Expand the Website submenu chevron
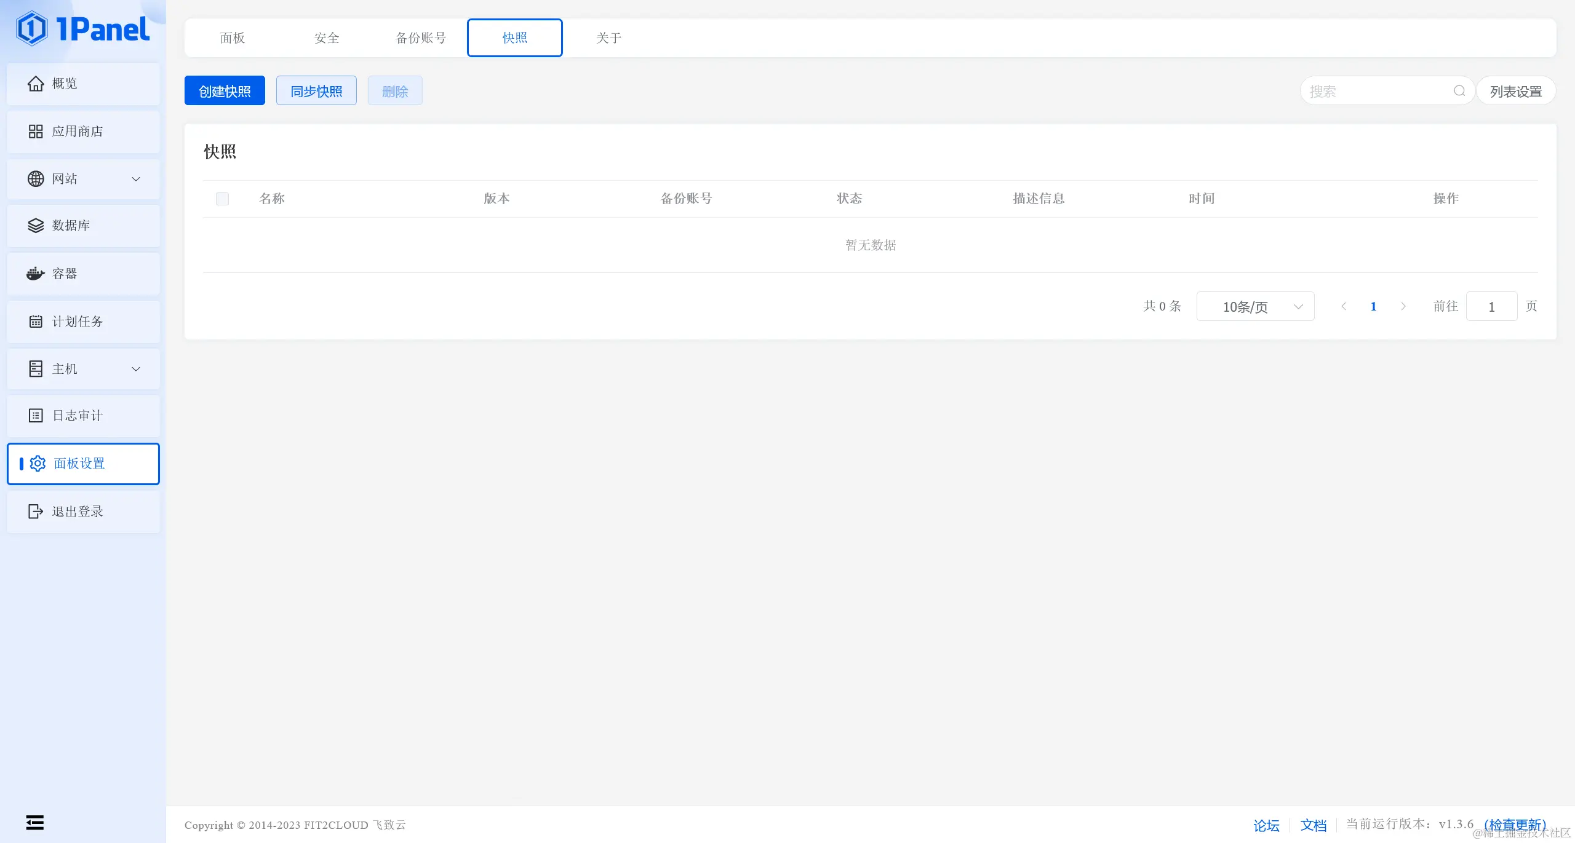This screenshot has height=843, width=1575. [x=136, y=179]
